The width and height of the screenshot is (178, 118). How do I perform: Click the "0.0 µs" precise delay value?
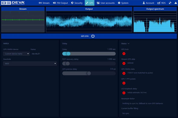[x=113, y=69]
